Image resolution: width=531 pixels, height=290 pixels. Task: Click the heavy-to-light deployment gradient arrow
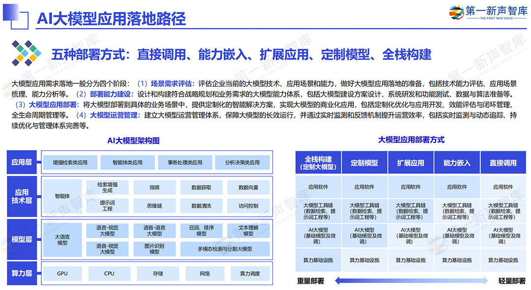[x=412, y=280]
